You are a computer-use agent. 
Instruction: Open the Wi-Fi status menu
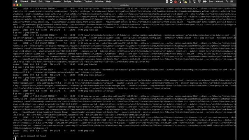[x=199, y=2]
